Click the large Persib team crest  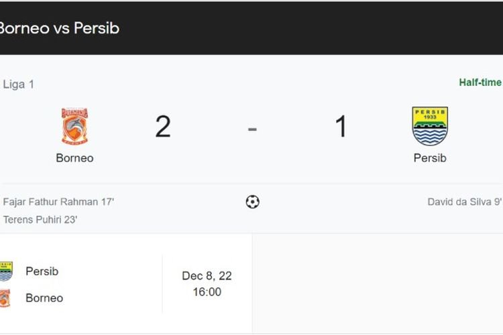(x=430, y=126)
